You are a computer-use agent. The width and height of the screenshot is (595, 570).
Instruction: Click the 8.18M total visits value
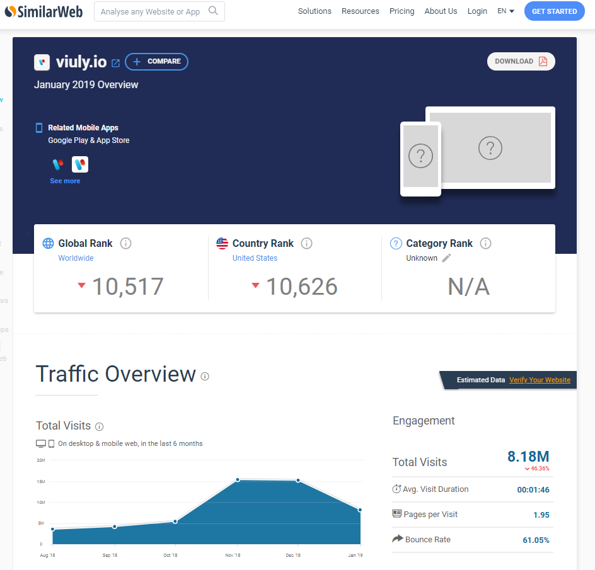point(528,456)
